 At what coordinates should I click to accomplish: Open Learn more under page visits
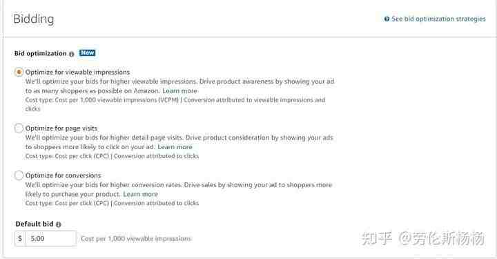pos(175,147)
